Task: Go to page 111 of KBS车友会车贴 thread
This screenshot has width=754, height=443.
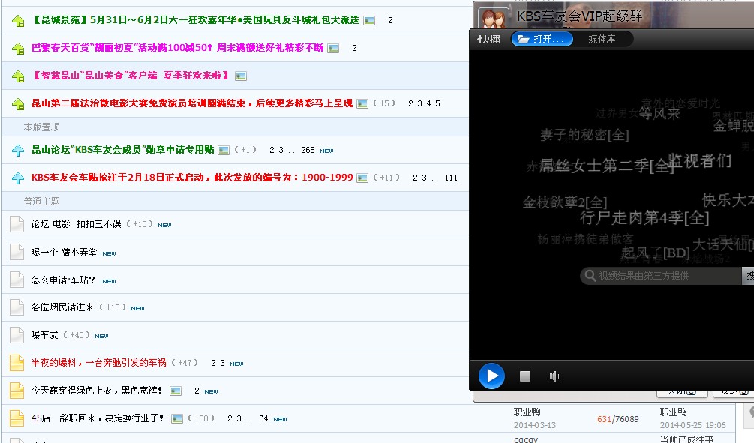Action: click(x=451, y=178)
